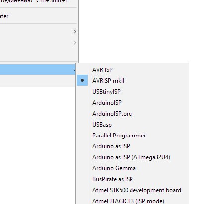Viewport: 197px width, 204px height.
Task: Click the menu item with Ctrl+Shift+L shortcut
Action: point(38,2)
